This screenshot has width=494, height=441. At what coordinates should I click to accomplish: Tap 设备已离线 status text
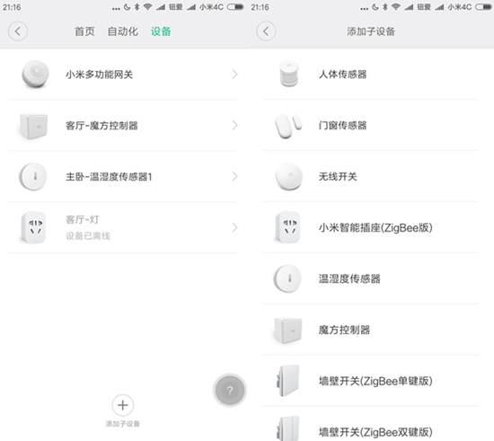88,236
